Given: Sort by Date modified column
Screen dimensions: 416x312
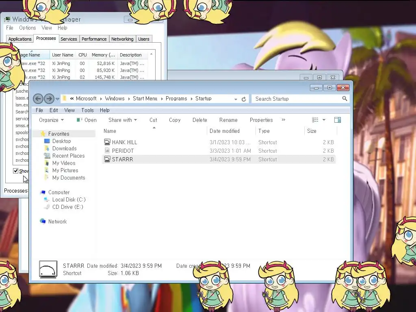Looking at the screenshot, I should pos(231,131).
